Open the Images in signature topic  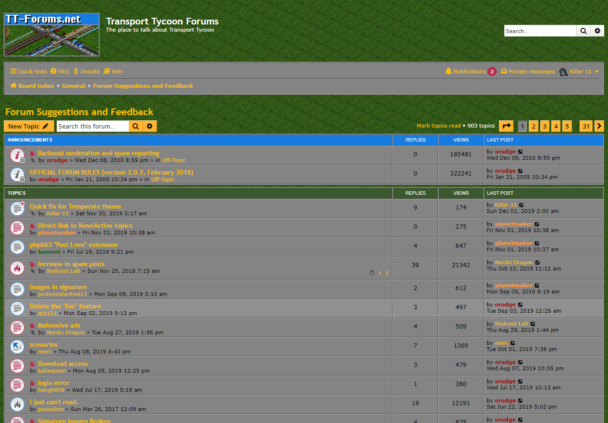click(x=58, y=287)
